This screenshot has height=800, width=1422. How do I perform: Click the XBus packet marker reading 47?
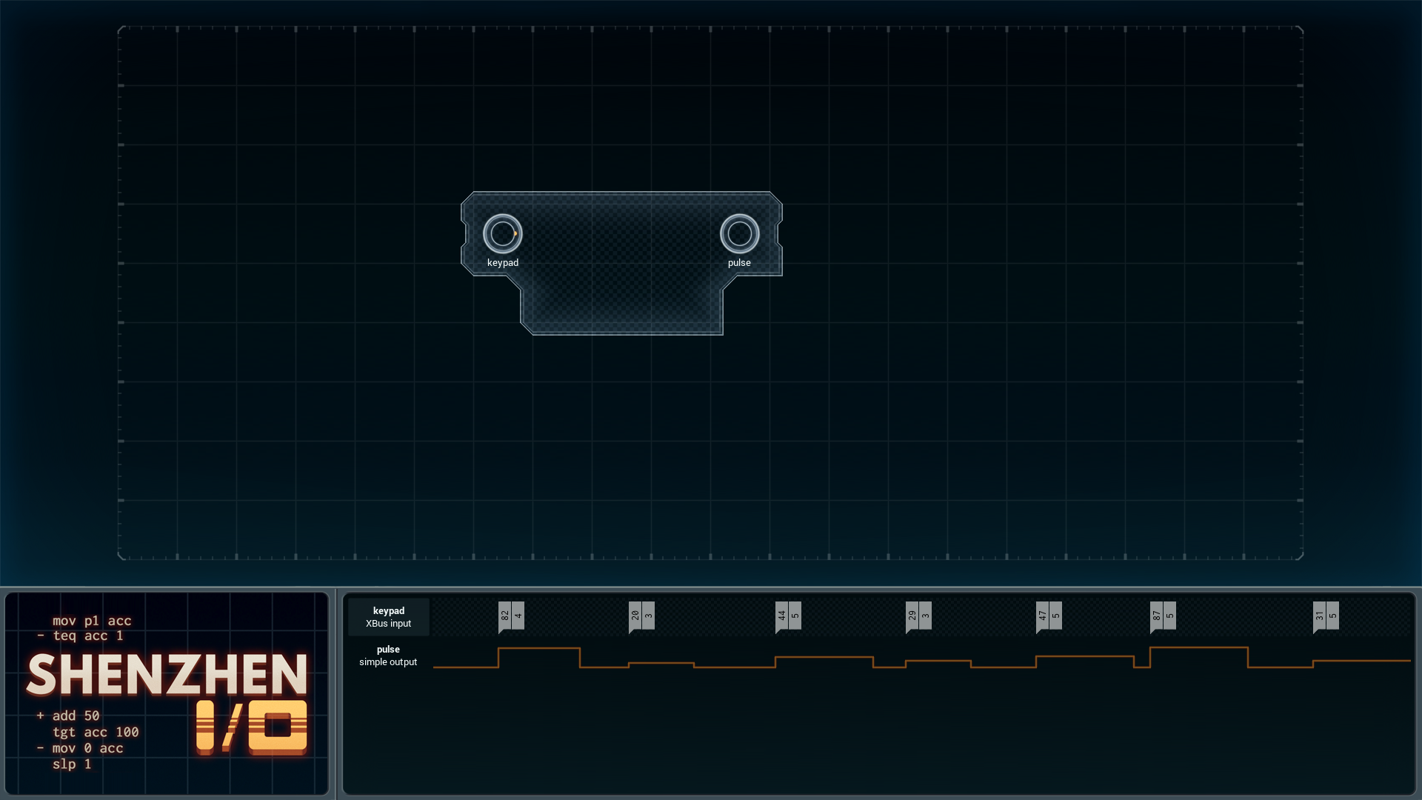coord(1043,616)
